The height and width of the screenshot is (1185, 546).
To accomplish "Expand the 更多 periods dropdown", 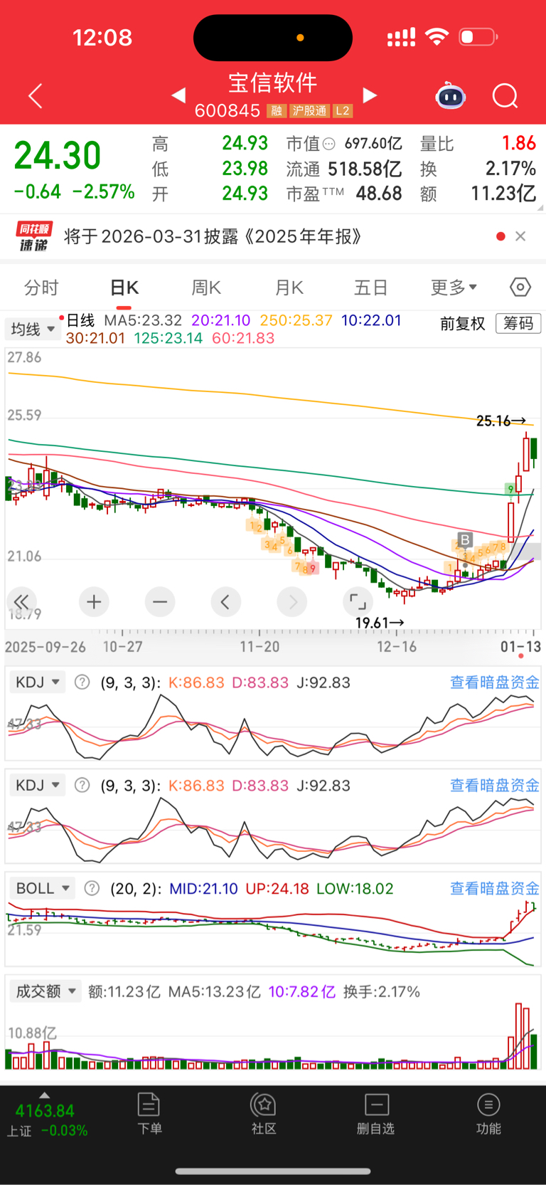I will (x=454, y=288).
